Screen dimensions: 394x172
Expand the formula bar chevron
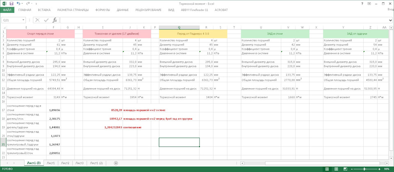(x=390, y=20)
